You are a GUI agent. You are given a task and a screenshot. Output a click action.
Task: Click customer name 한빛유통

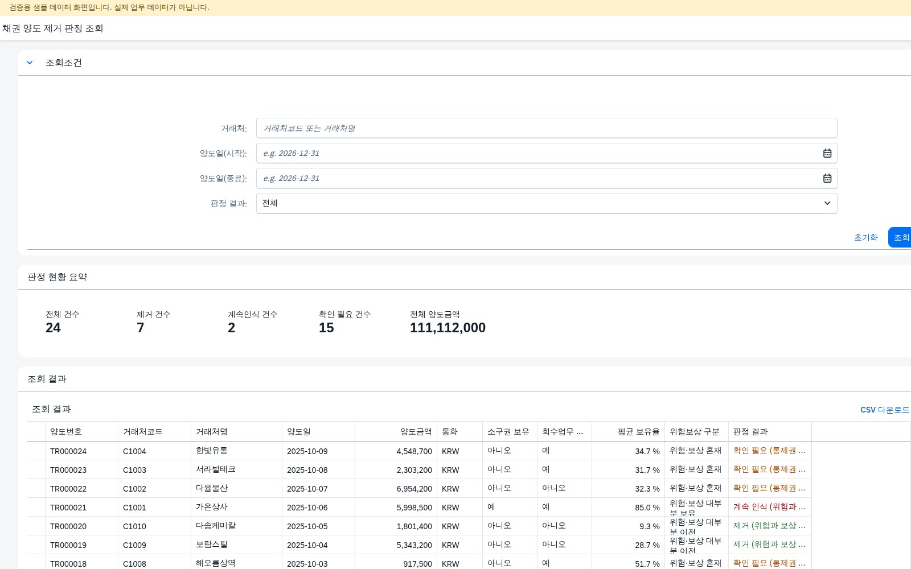coord(212,450)
